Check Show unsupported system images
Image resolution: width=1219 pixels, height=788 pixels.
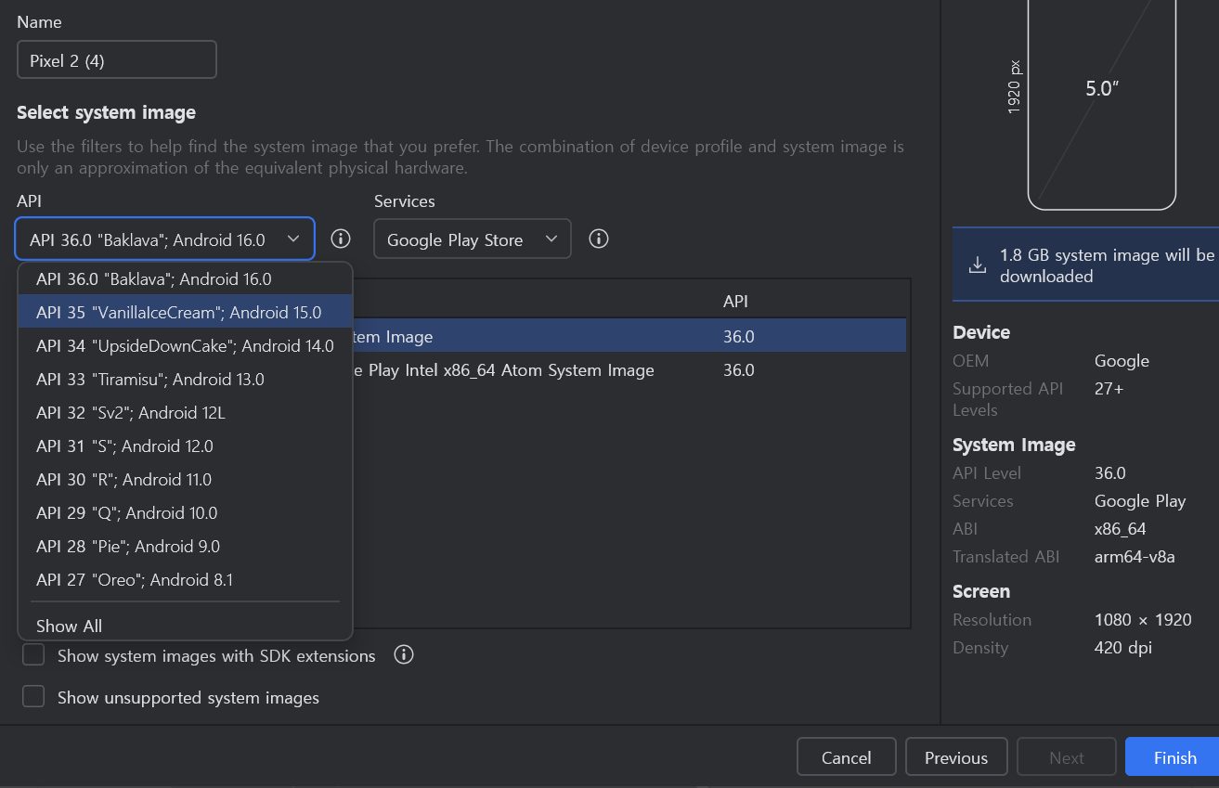(33, 697)
